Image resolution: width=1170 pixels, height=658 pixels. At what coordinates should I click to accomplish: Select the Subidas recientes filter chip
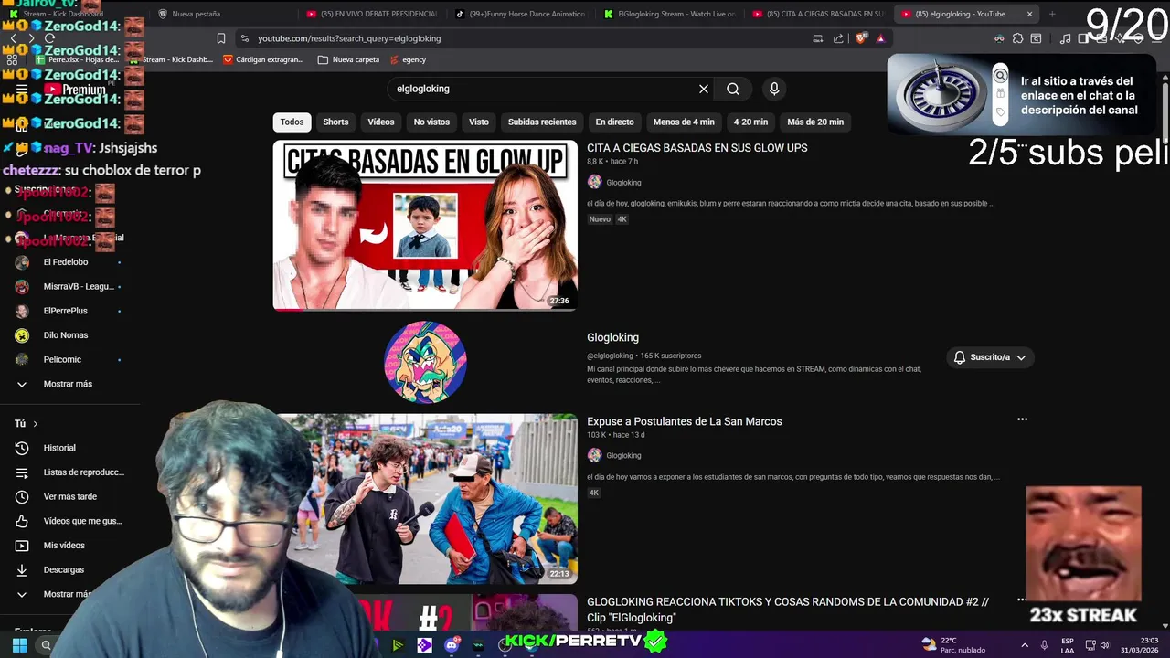coord(542,122)
